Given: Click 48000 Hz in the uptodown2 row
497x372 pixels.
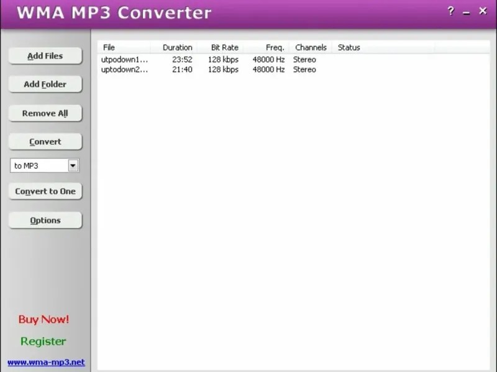Looking at the screenshot, I should click(x=268, y=69).
